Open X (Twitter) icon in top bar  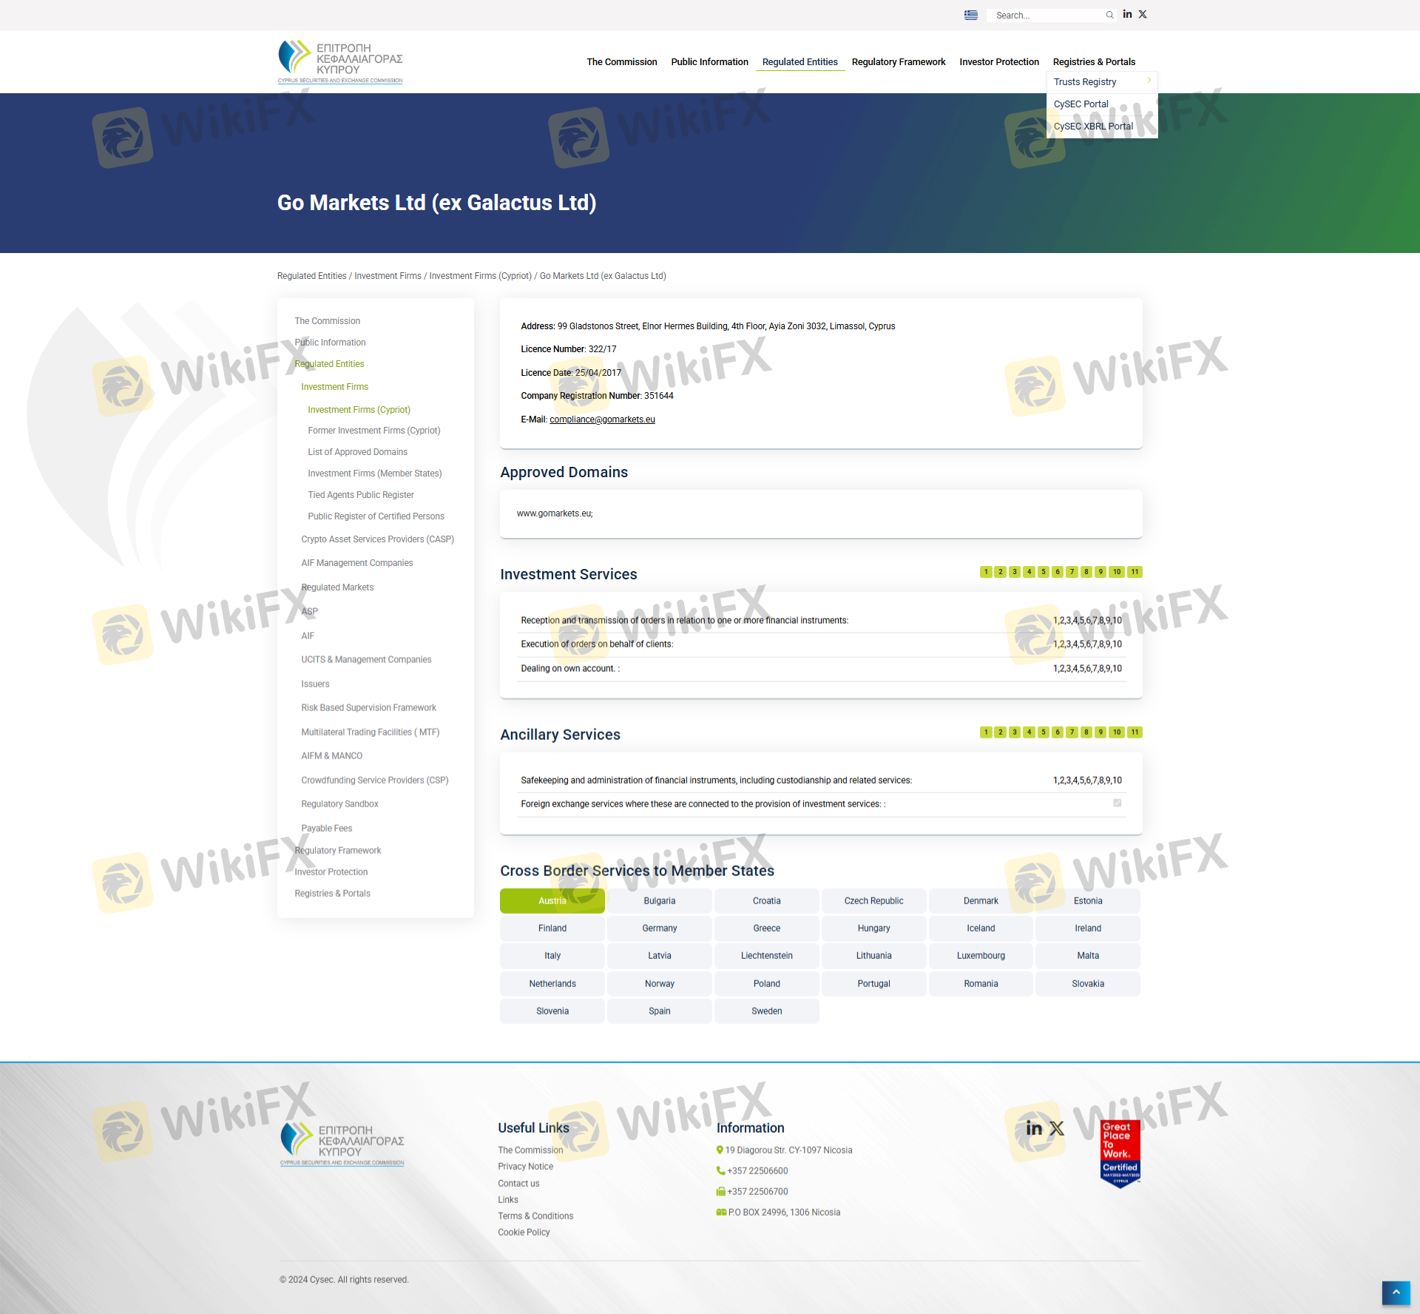[x=1143, y=14]
